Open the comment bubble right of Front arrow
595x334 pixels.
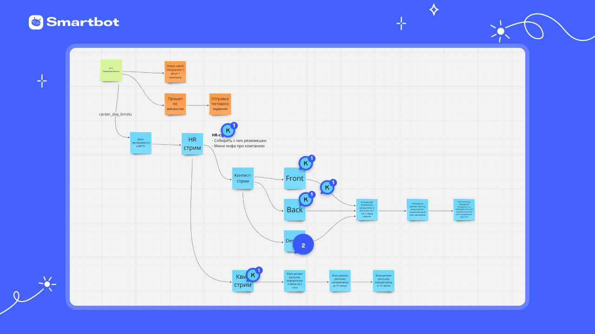pos(328,188)
